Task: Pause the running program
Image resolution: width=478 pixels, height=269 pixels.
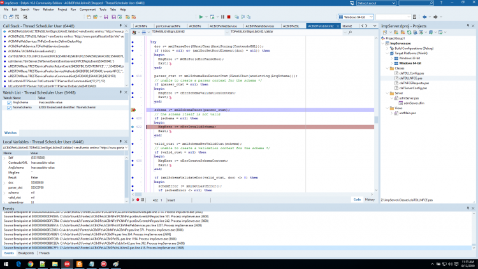Action: pyautogui.click(x=222, y=17)
